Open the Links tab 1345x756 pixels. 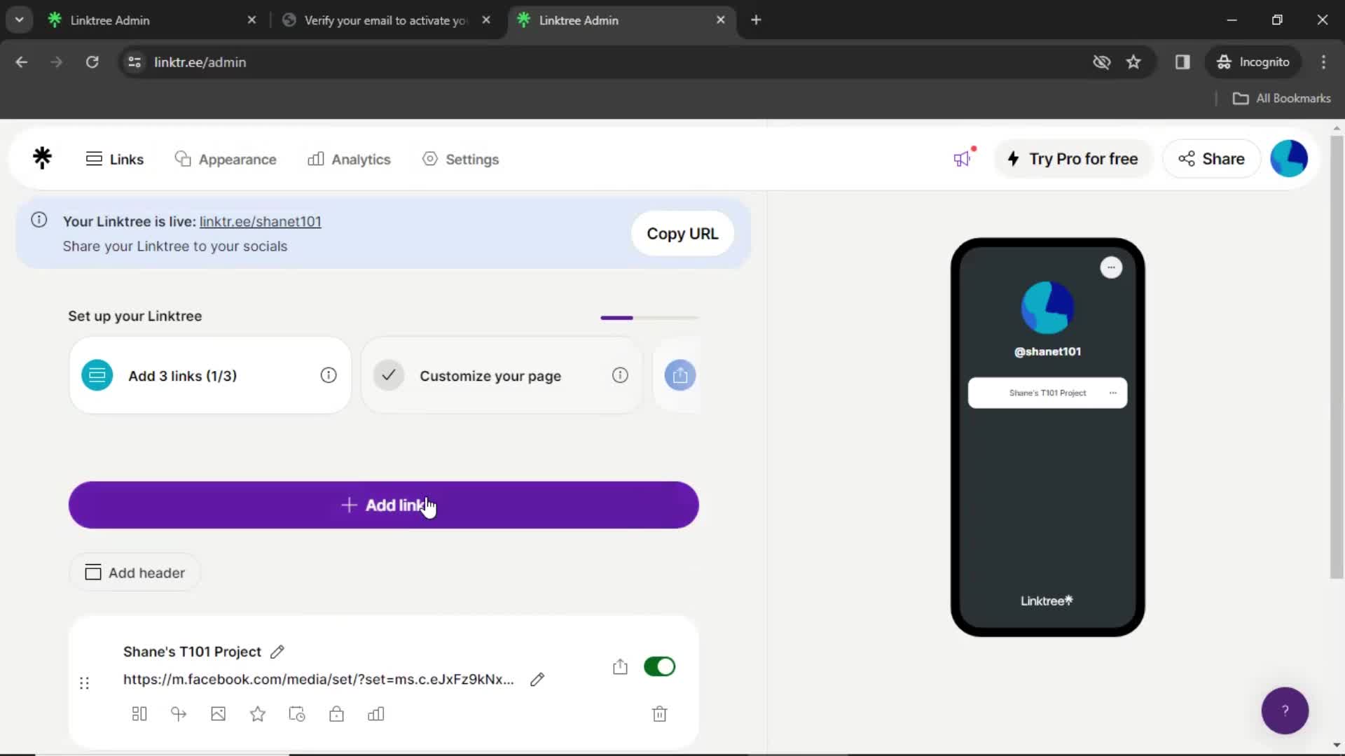click(x=114, y=159)
